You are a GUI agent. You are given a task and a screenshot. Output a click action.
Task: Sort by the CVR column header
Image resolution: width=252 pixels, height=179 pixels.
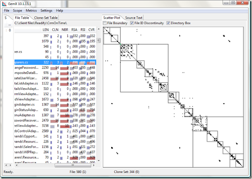pyautogui.click(x=92, y=30)
